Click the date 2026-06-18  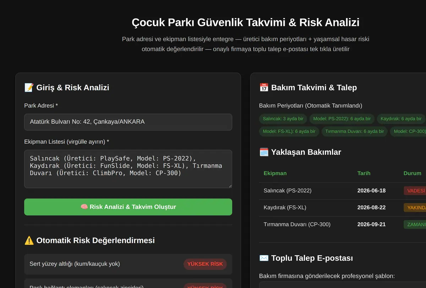click(x=371, y=191)
